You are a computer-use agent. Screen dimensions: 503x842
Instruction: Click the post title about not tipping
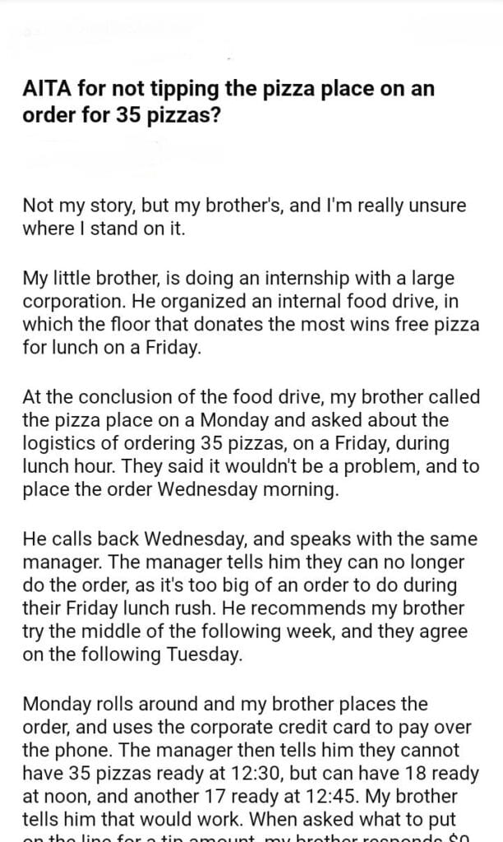click(x=228, y=102)
